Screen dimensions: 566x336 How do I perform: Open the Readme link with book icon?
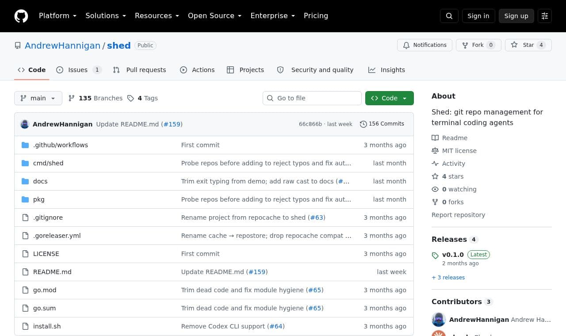coord(450,138)
